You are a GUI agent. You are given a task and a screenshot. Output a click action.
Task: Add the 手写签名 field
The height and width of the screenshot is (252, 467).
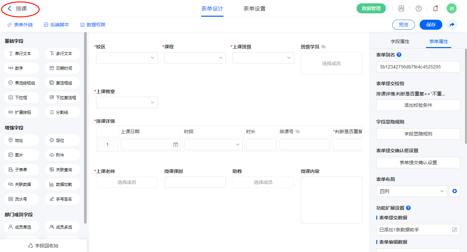63,199
